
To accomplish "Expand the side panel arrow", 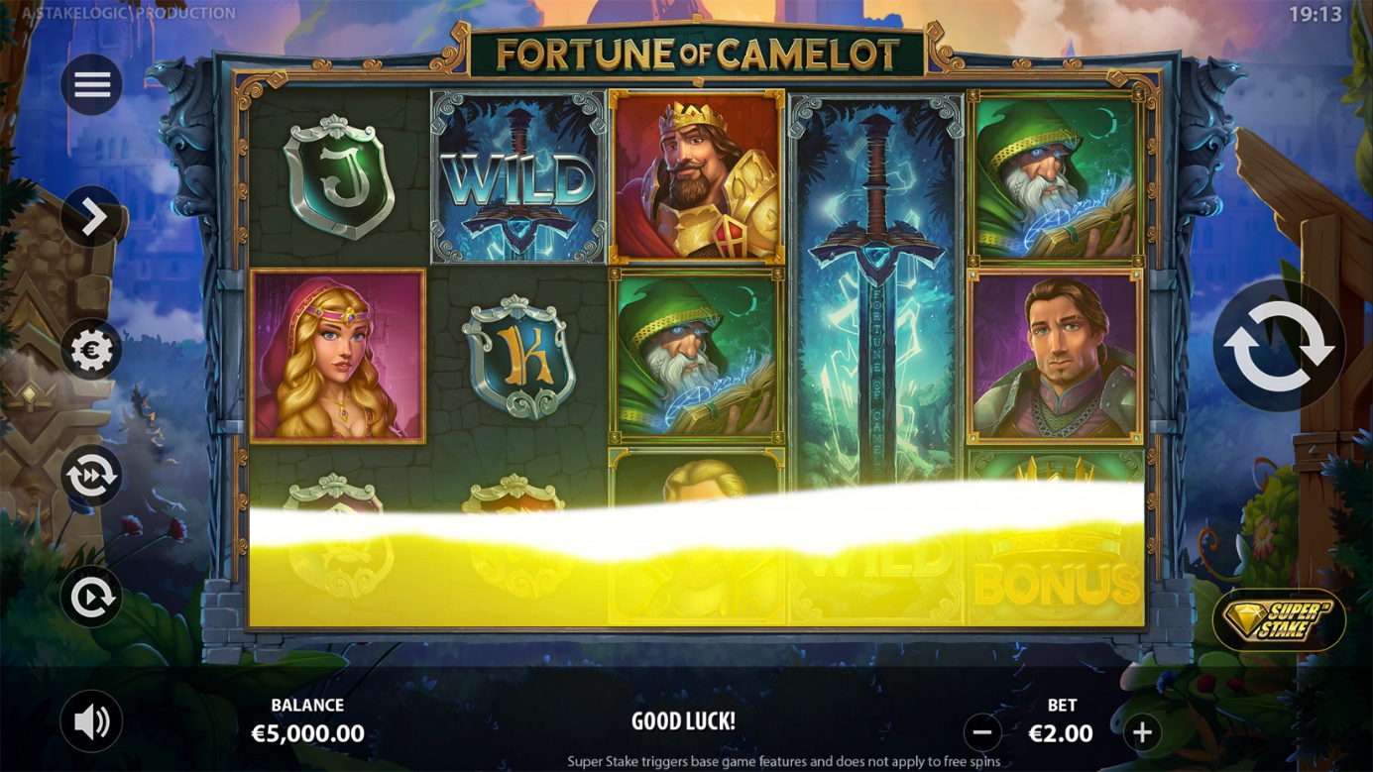I will (x=91, y=216).
